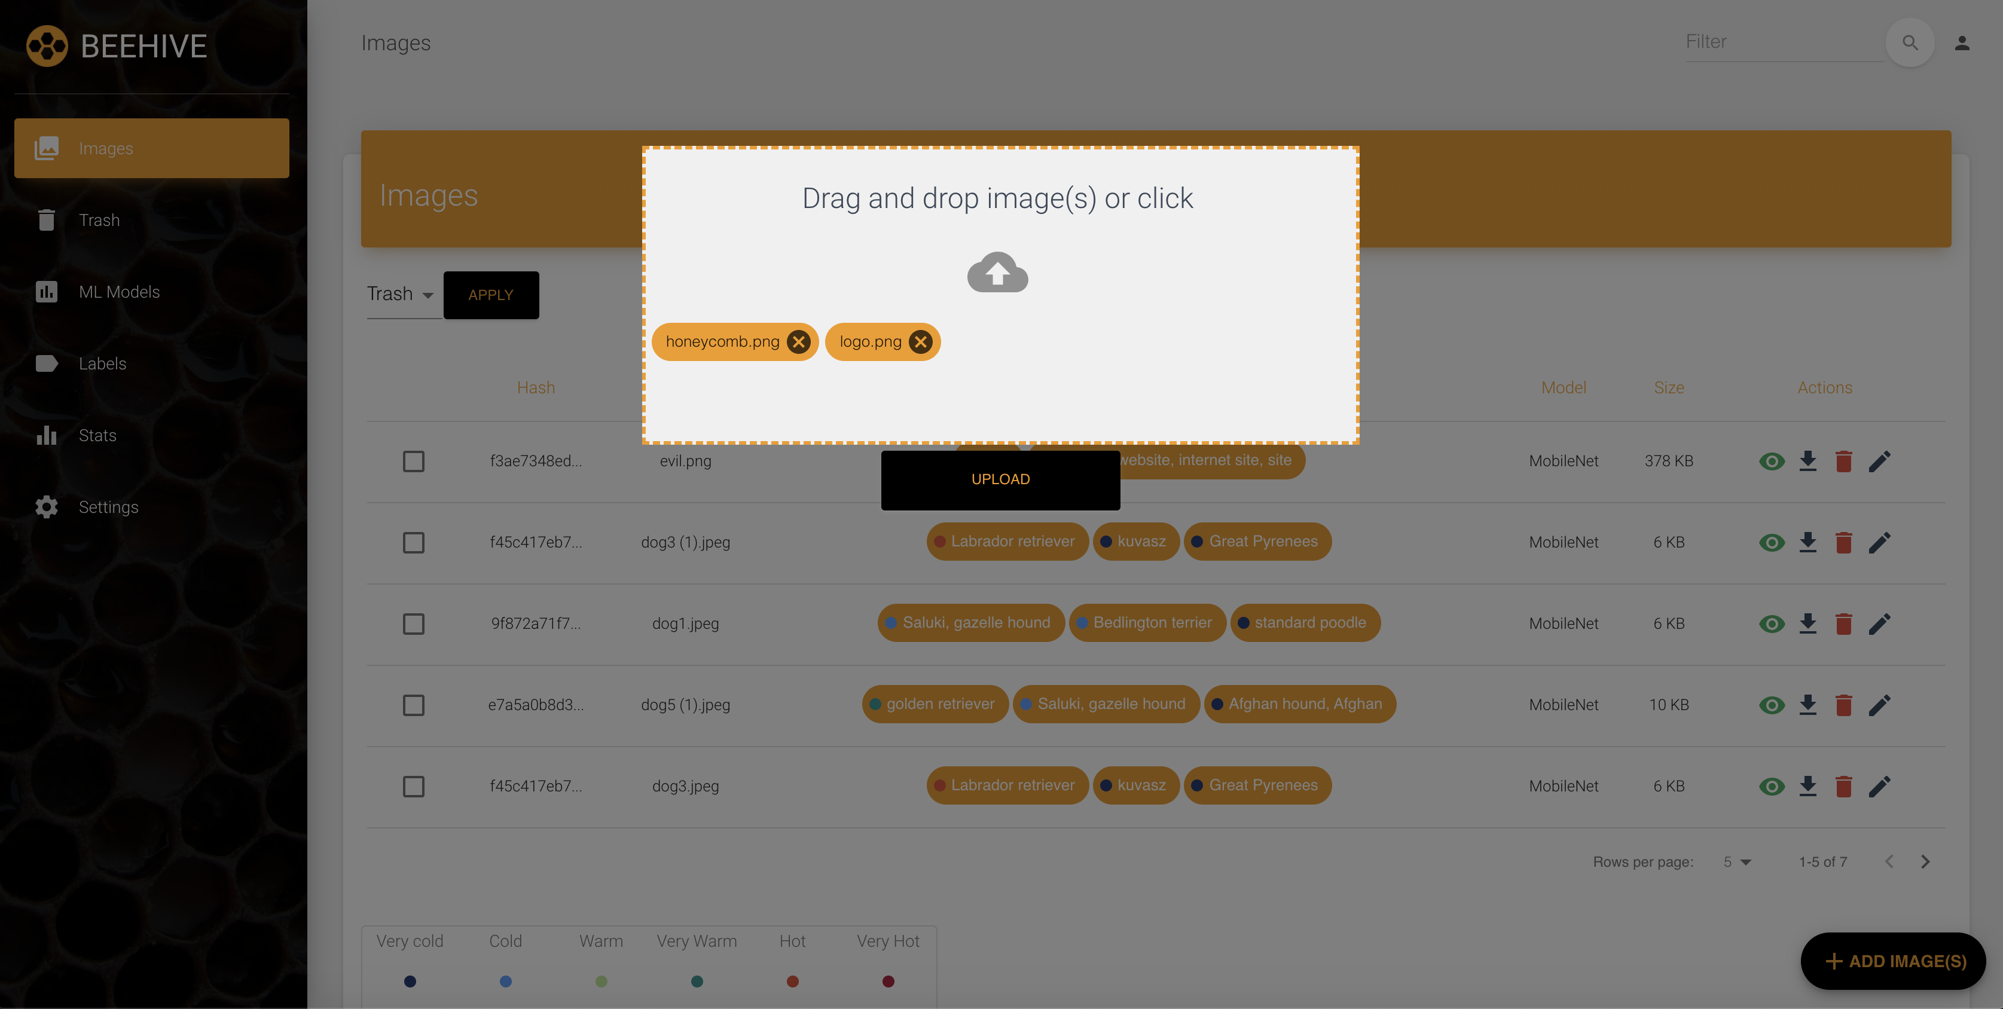Click the search magnifier icon
Viewport: 2003px width, 1009px height.
(1910, 43)
